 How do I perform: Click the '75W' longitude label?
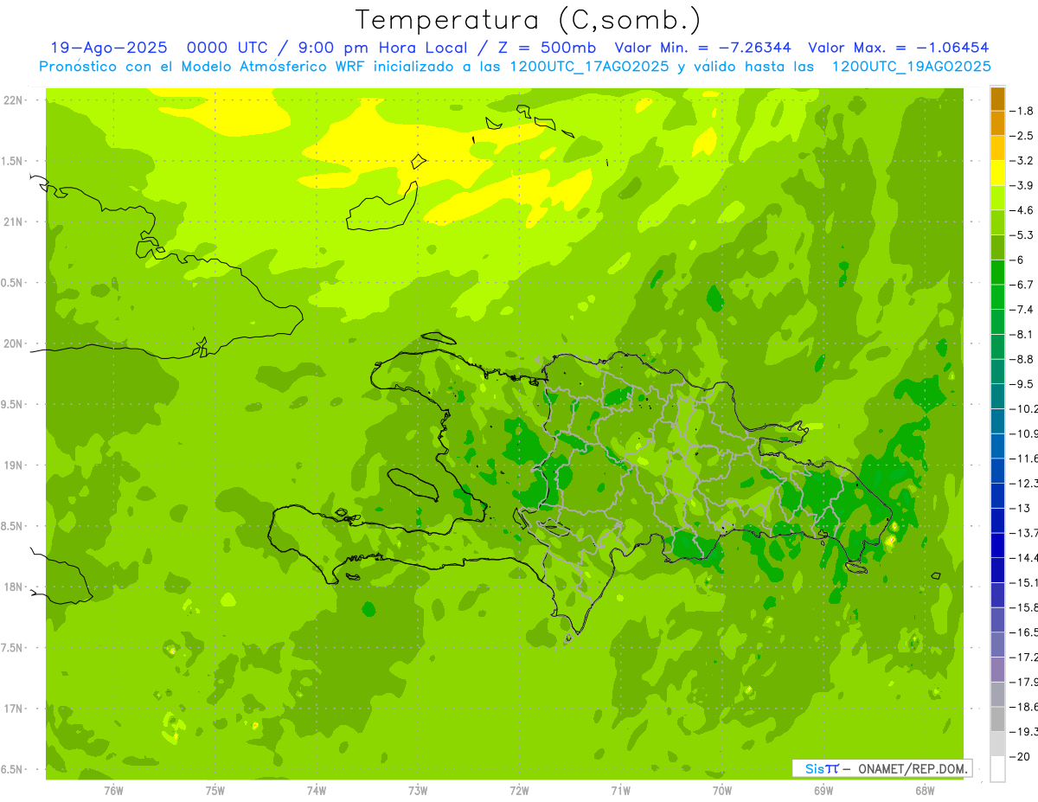click(215, 790)
